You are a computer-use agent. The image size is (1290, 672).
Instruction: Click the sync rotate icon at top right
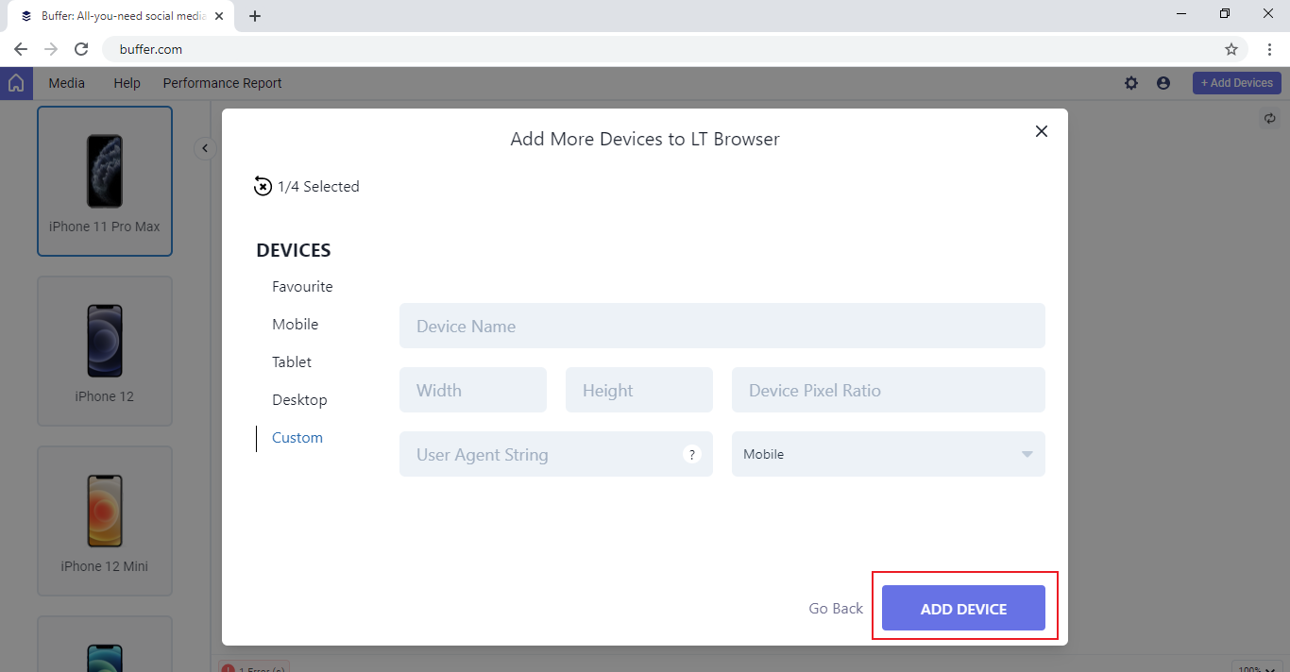pos(1270,119)
